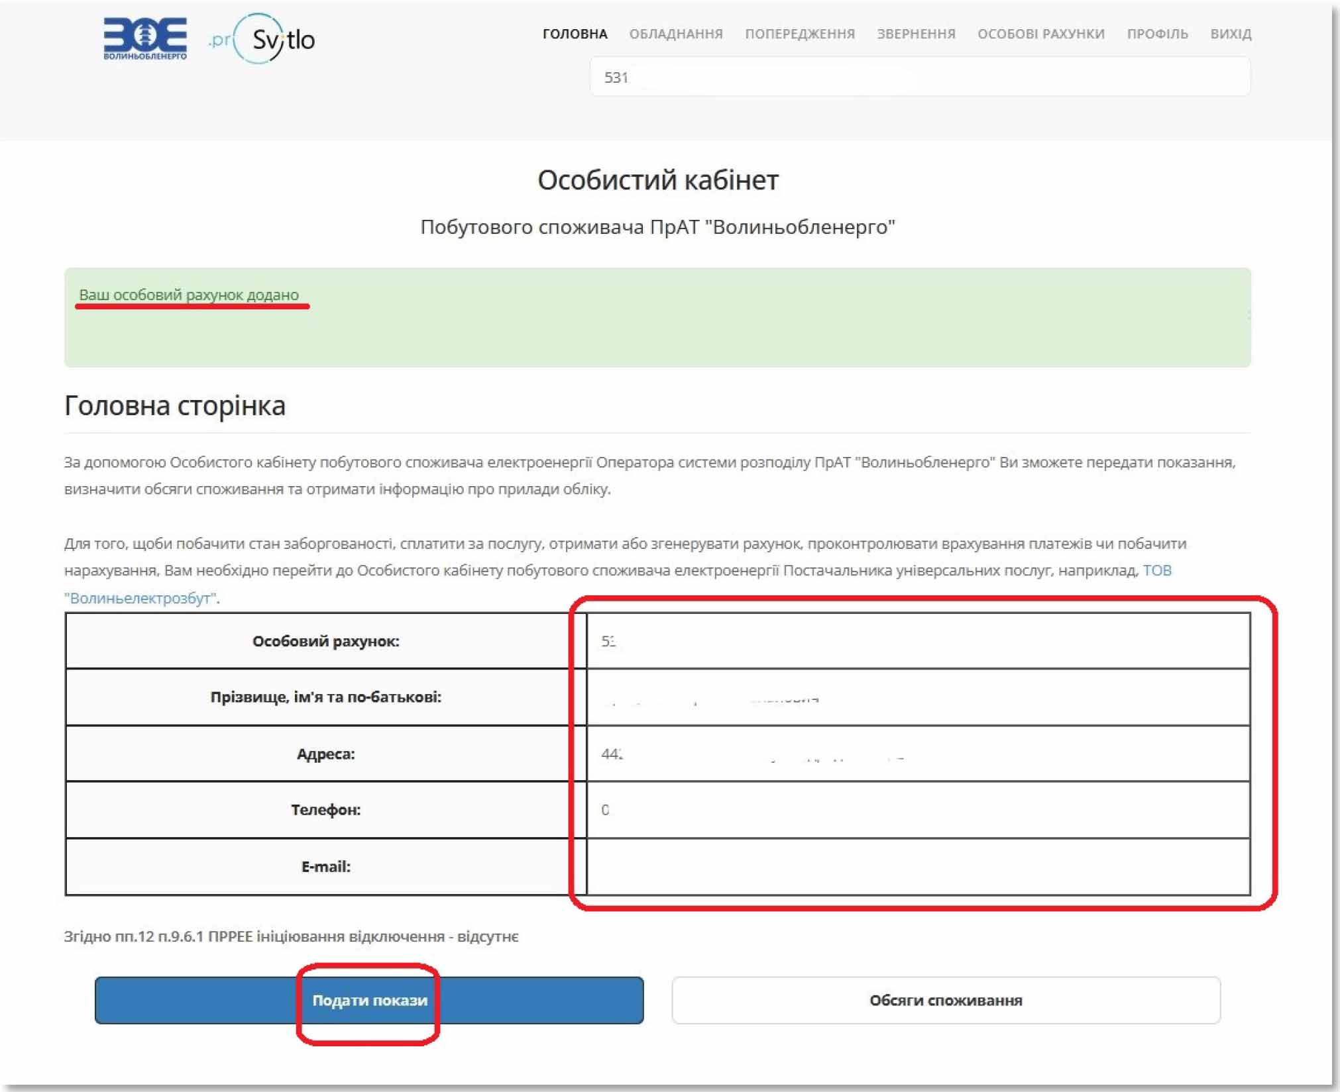Click ВИХІД to log out
Screen dimensions: 1340x1092
pyautogui.click(x=1231, y=34)
